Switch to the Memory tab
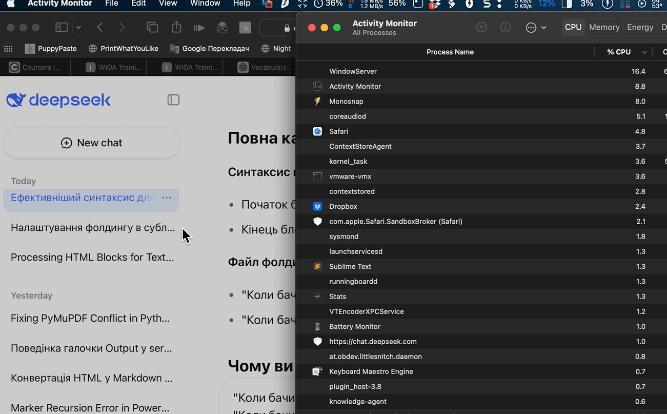 tap(604, 28)
